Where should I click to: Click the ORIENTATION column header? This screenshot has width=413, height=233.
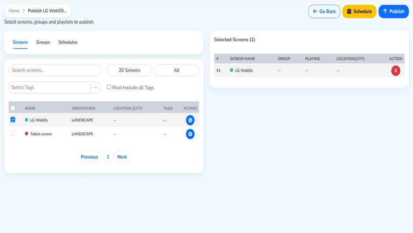(x=84, y=108)
